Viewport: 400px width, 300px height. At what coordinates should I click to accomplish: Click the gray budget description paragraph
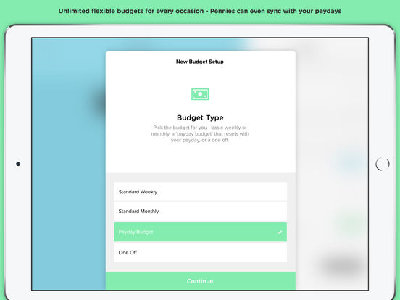pos(200,133)
